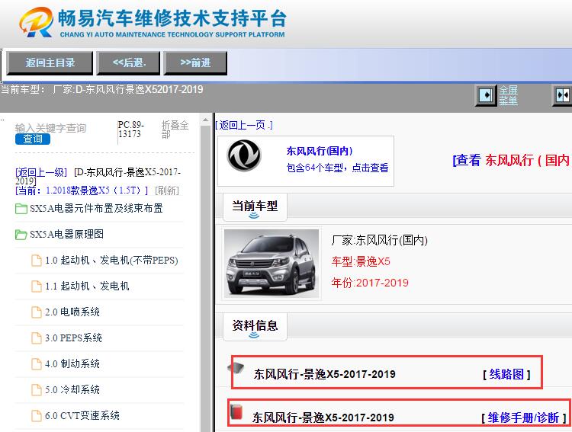Viewport: 572px width, 432px height.
Task: Click open folder icon of SX5A电器原理图
Action: [21, 235]
